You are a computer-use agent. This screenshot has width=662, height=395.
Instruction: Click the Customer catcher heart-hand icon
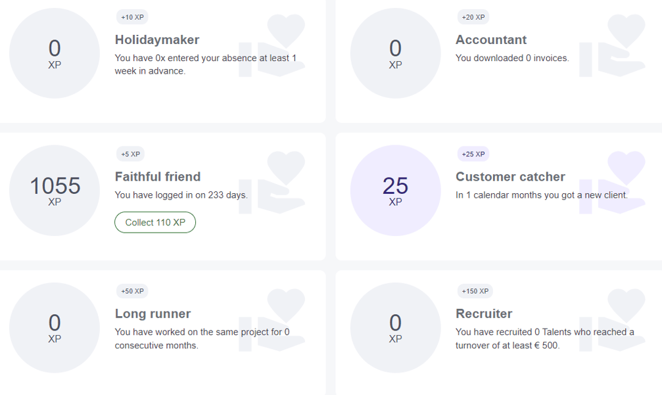pos(613,183)
